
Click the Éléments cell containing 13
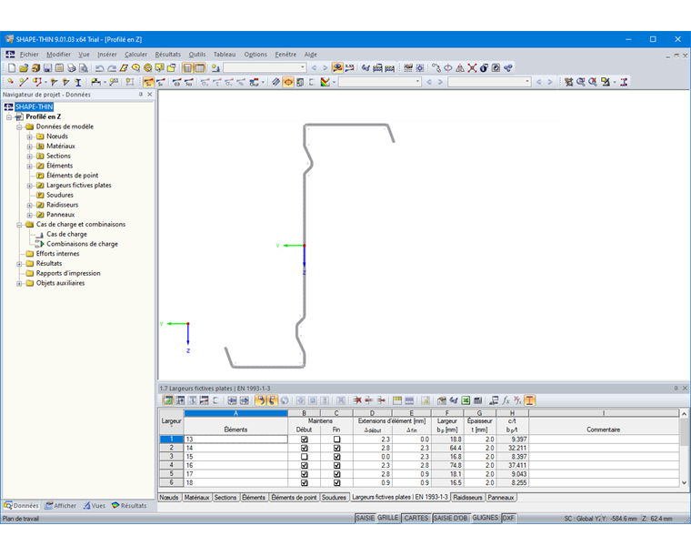click(235, 440)
